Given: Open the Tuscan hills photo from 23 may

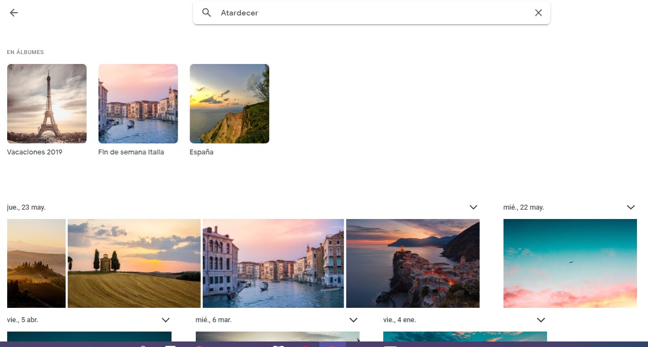Looking at the screenshot, I should point(36,263).
